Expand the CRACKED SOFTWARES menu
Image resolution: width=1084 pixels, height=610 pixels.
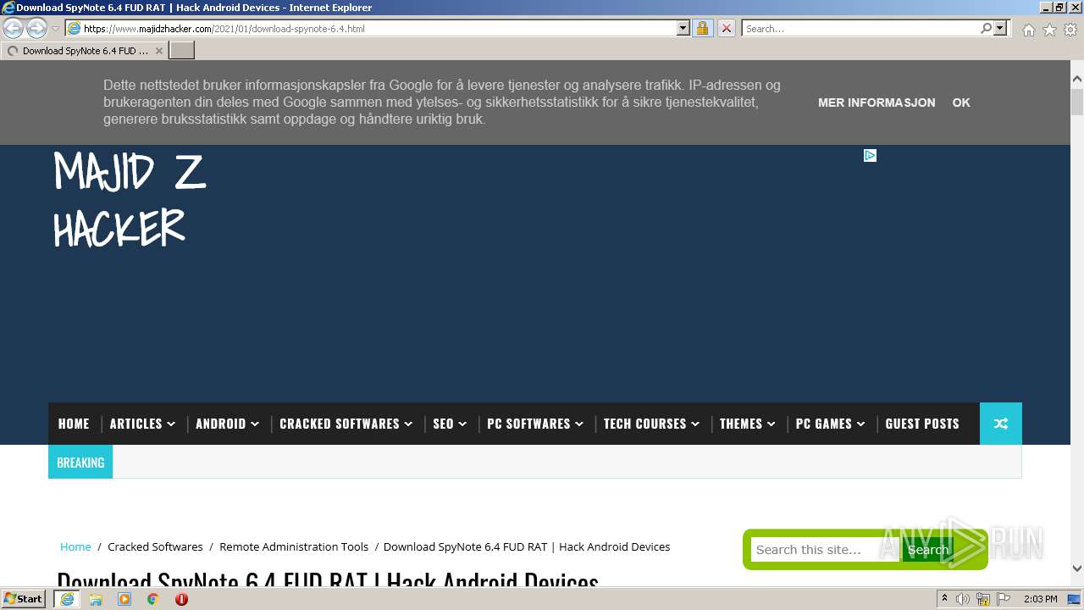point(346,424)
